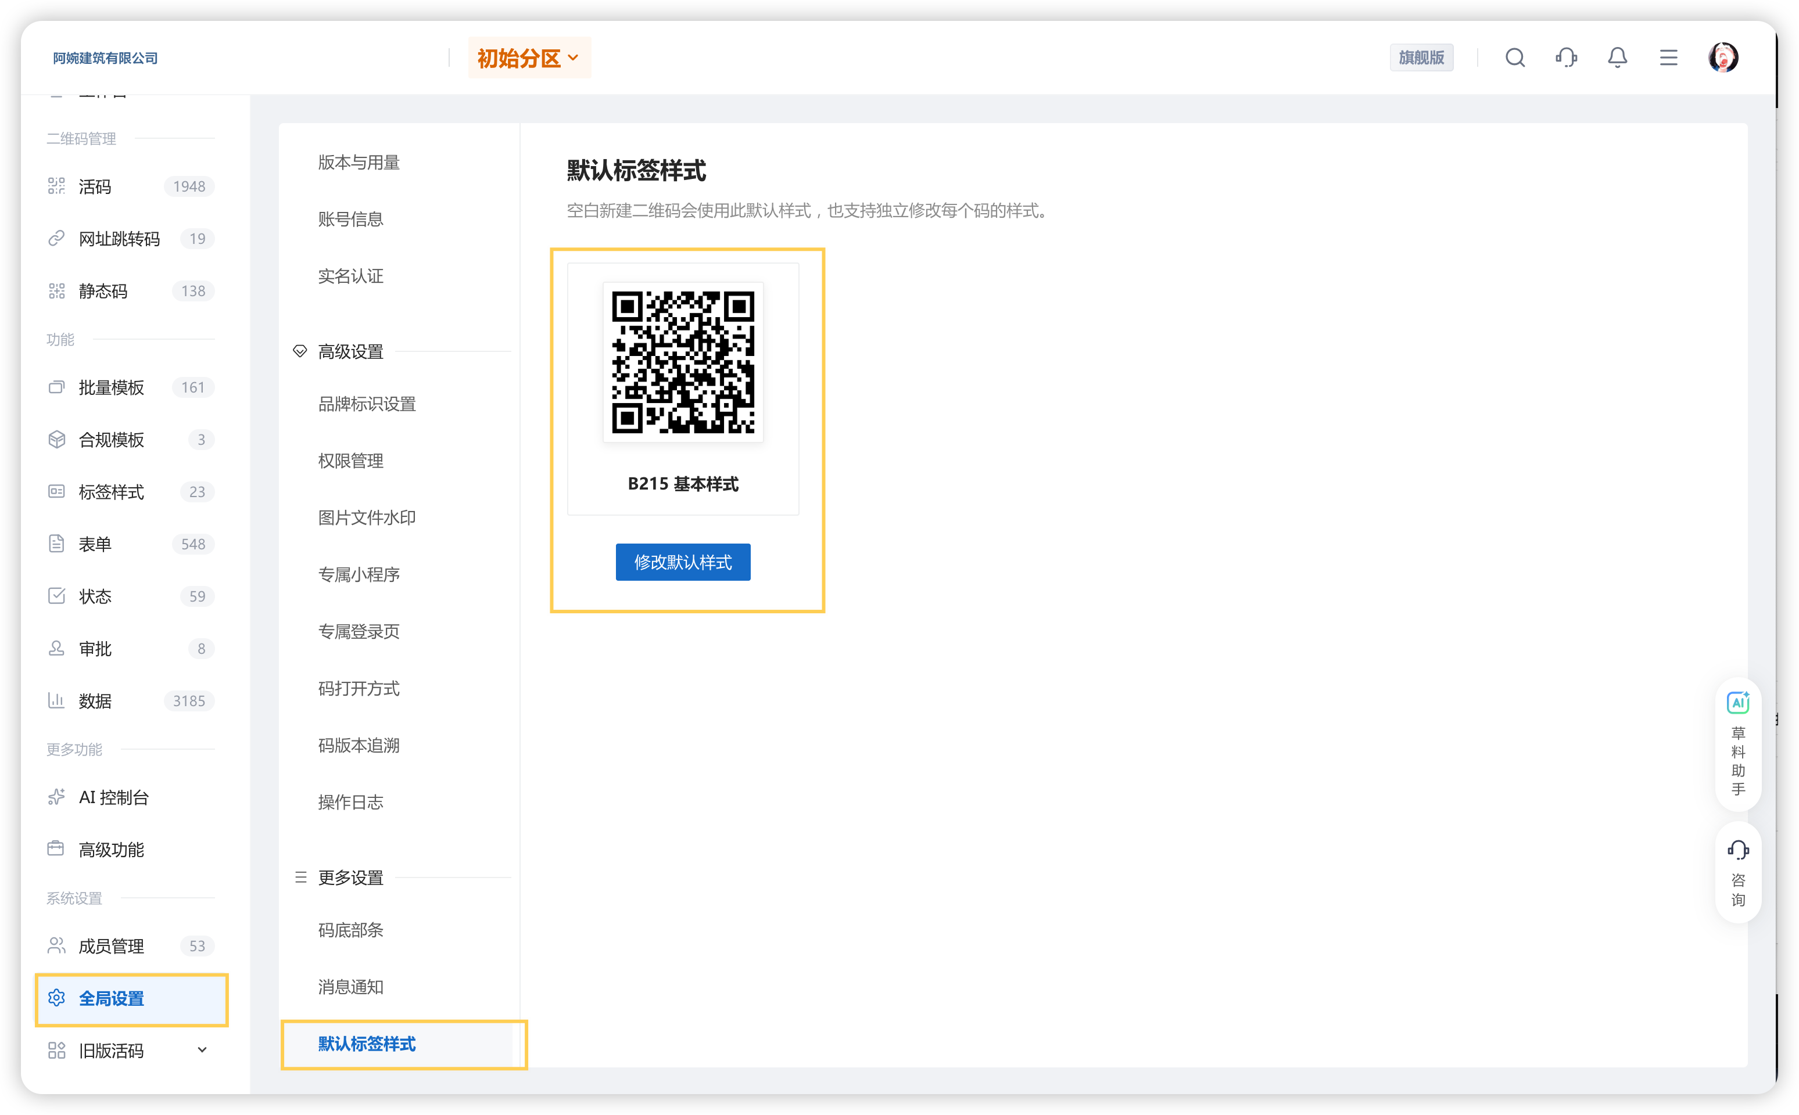Open the hamburger menu icon in header

[1668, 57]
